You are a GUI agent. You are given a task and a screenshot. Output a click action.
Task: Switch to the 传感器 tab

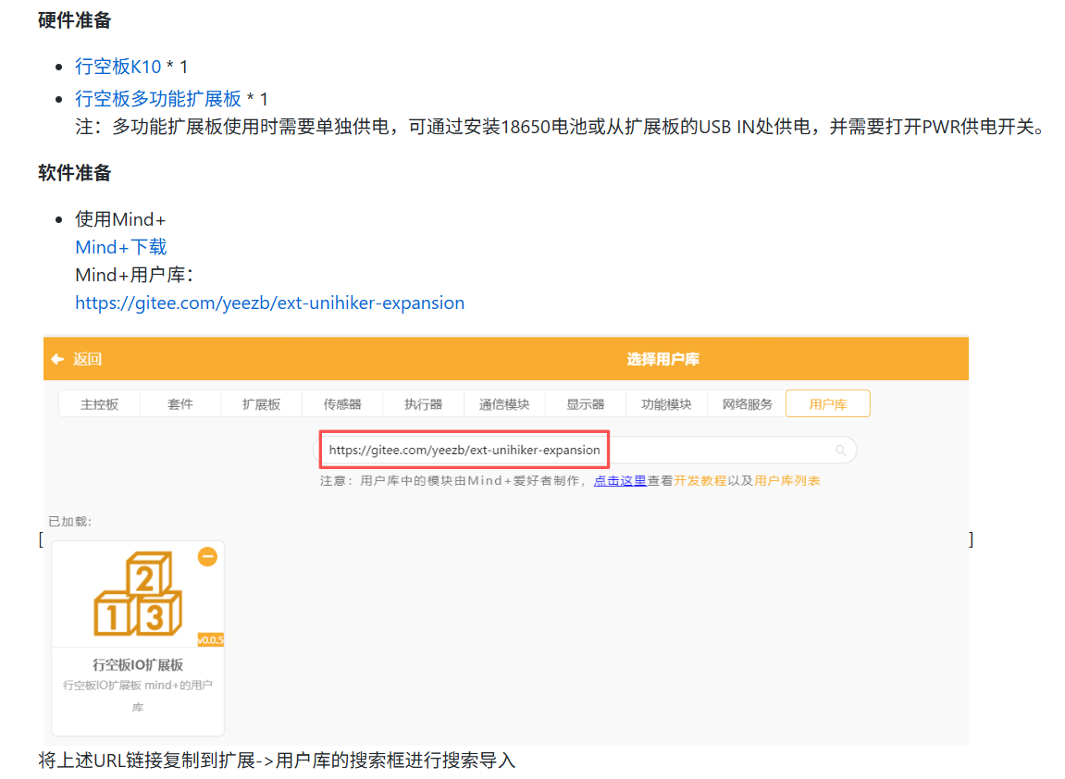click(342, 404)
